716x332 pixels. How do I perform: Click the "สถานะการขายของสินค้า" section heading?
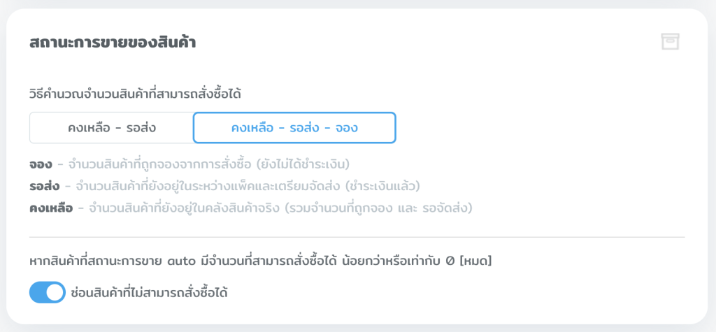113,43
